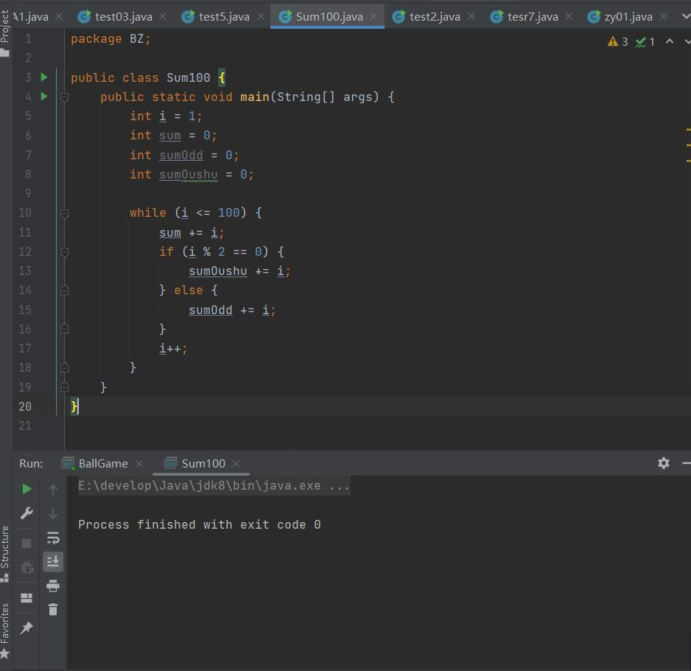
Task: Open the Favorites tool window
Action: click(5, 631)
